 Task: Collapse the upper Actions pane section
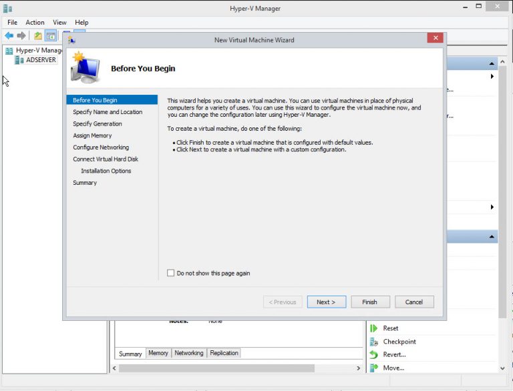(492, 64)
